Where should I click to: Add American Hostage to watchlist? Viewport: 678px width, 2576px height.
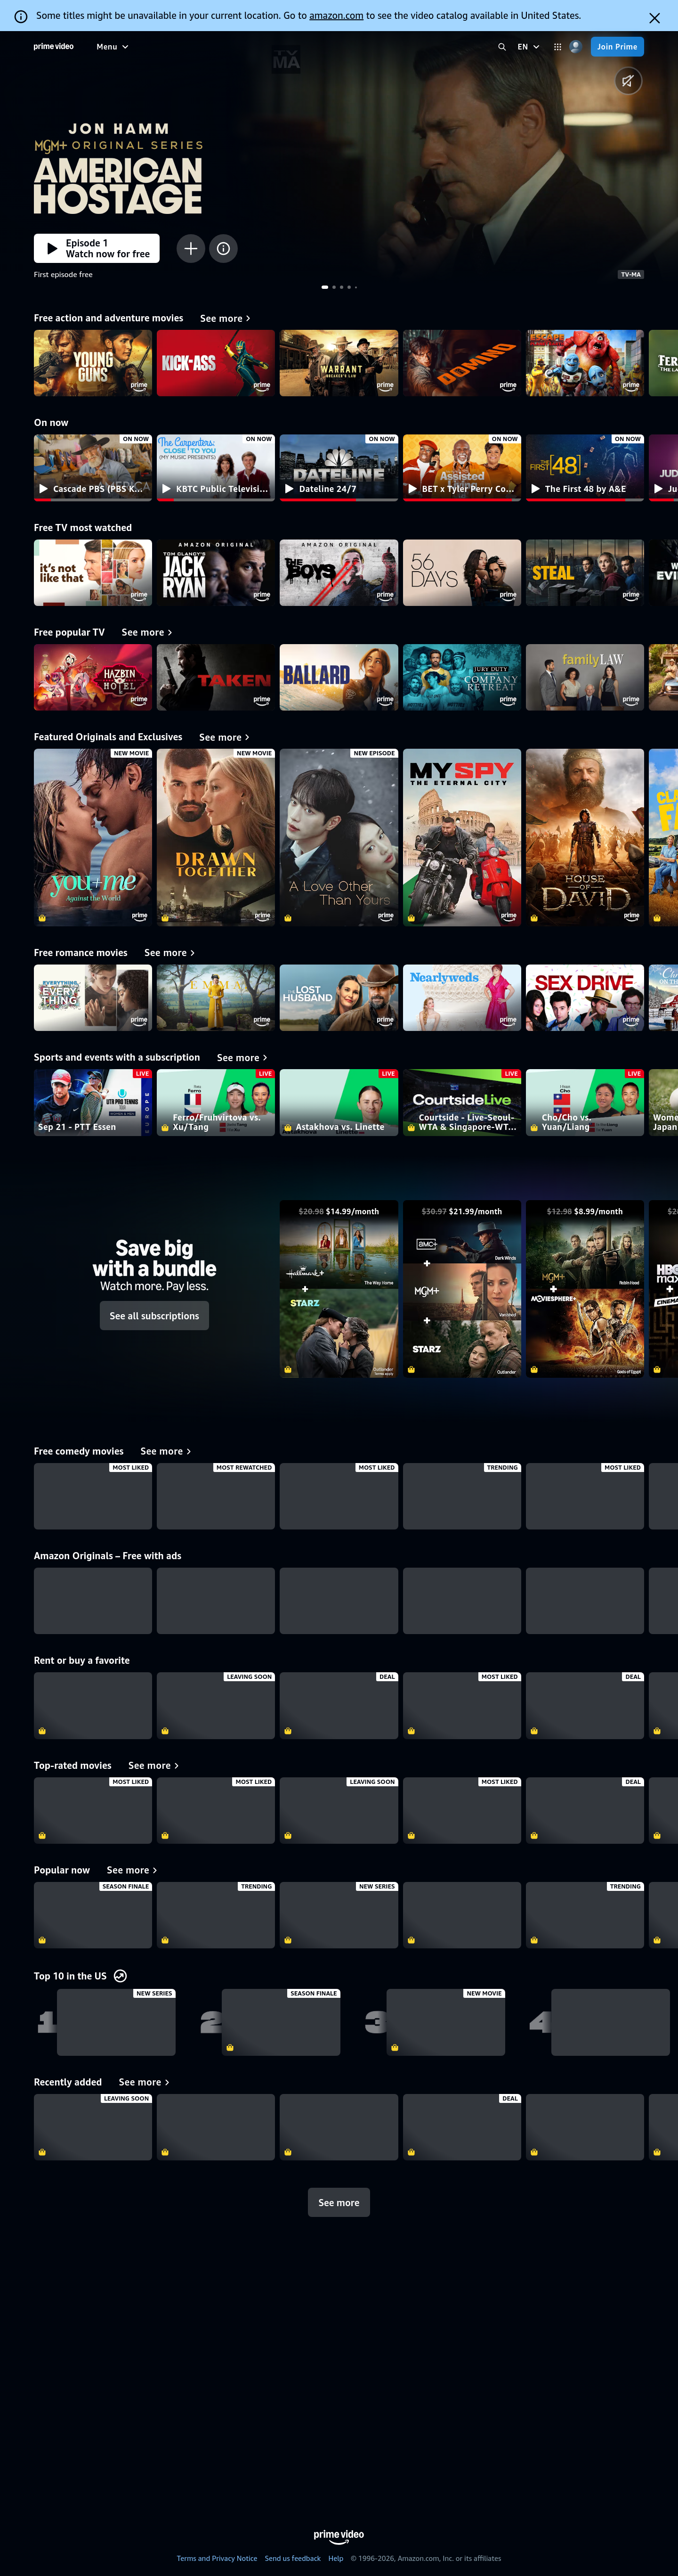[x=191, y=248]
